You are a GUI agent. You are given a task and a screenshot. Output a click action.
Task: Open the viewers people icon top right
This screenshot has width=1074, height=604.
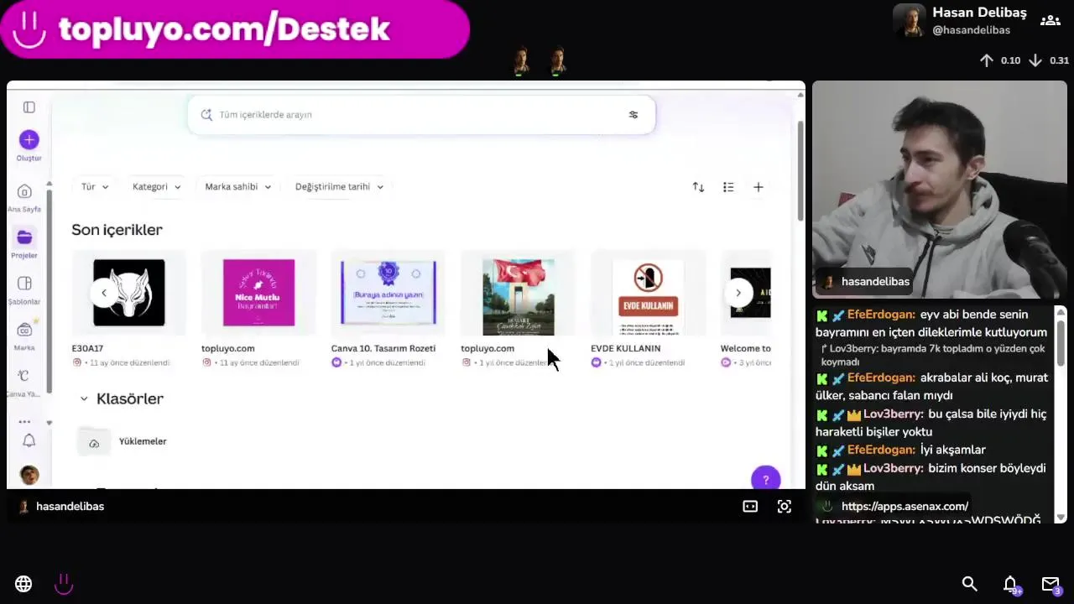pos(1051,21)
